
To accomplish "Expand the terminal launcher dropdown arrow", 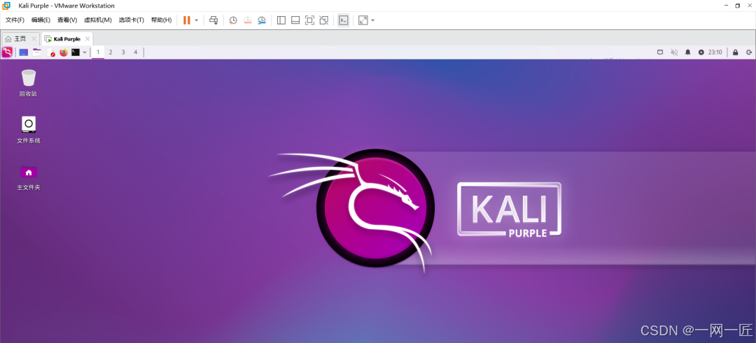I will (x=85, y=52).
